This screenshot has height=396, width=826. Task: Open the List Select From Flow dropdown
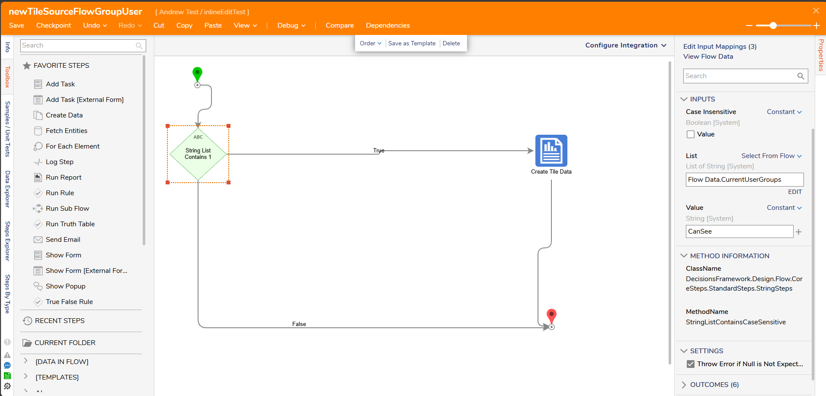tap(771, 156)
